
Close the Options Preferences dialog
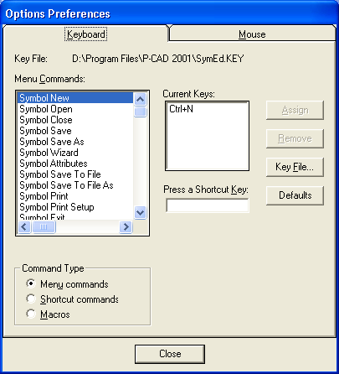coord(170,354)
